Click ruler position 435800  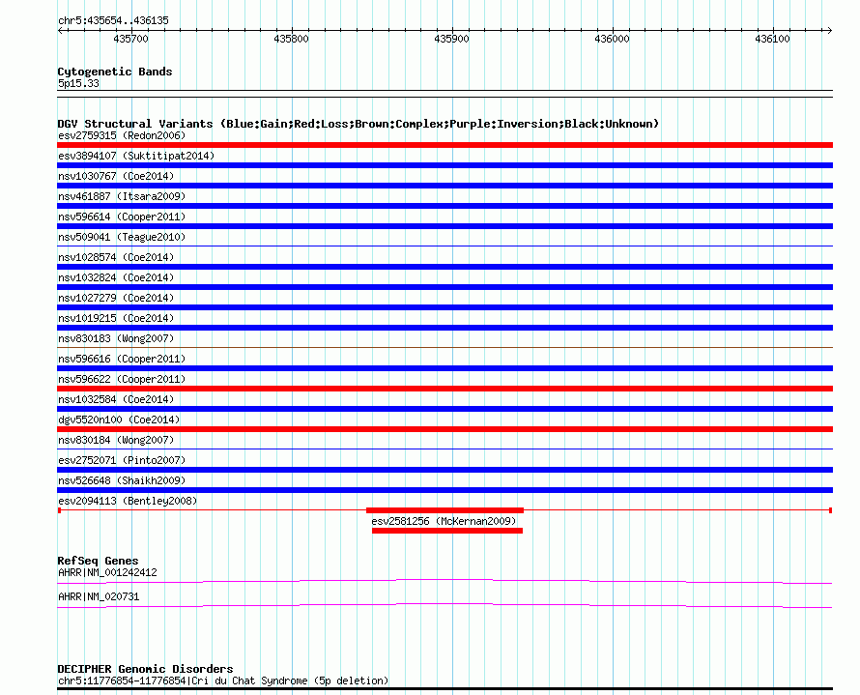[291, 39]
